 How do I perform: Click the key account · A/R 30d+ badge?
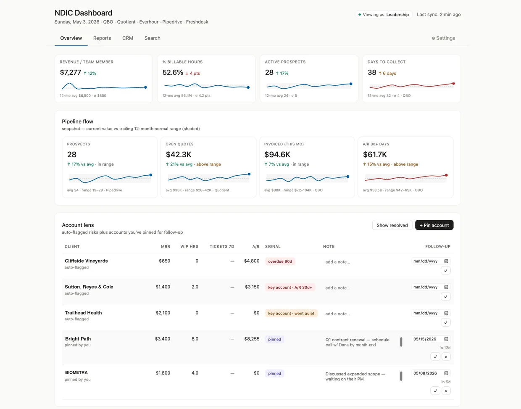coord(290,288)
